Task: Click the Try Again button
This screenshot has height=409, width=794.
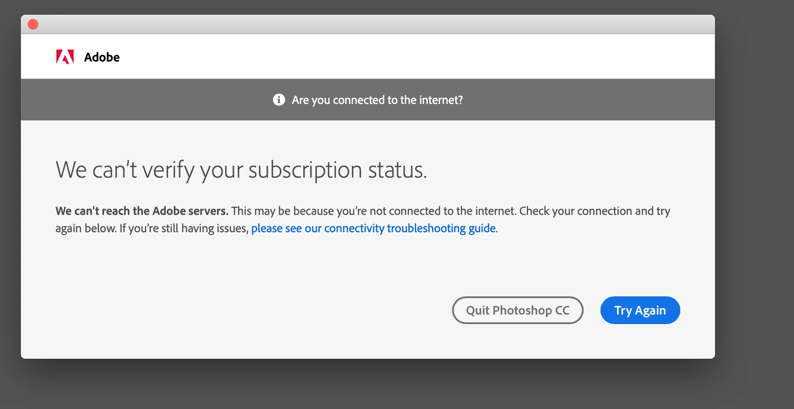Action: pos(640,310)
